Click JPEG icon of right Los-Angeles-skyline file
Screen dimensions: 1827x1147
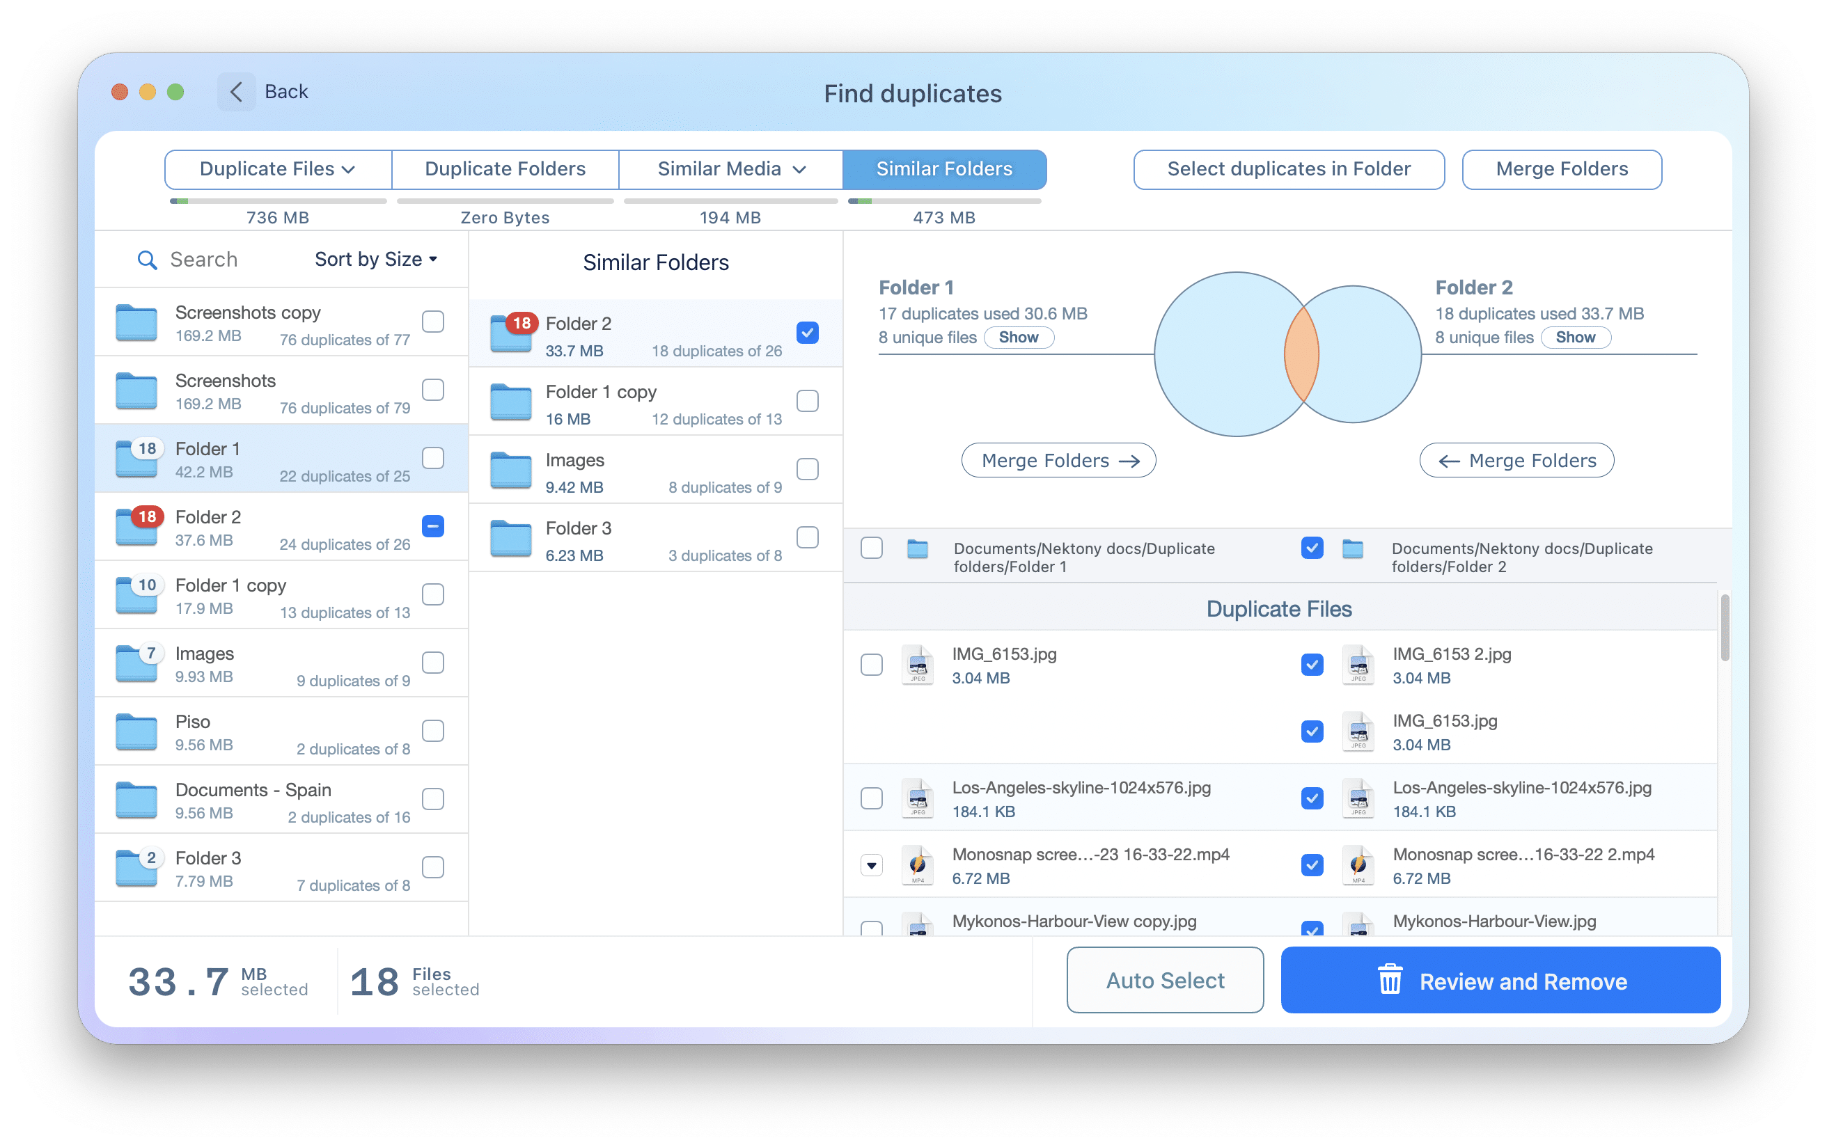click(1358, 799)
